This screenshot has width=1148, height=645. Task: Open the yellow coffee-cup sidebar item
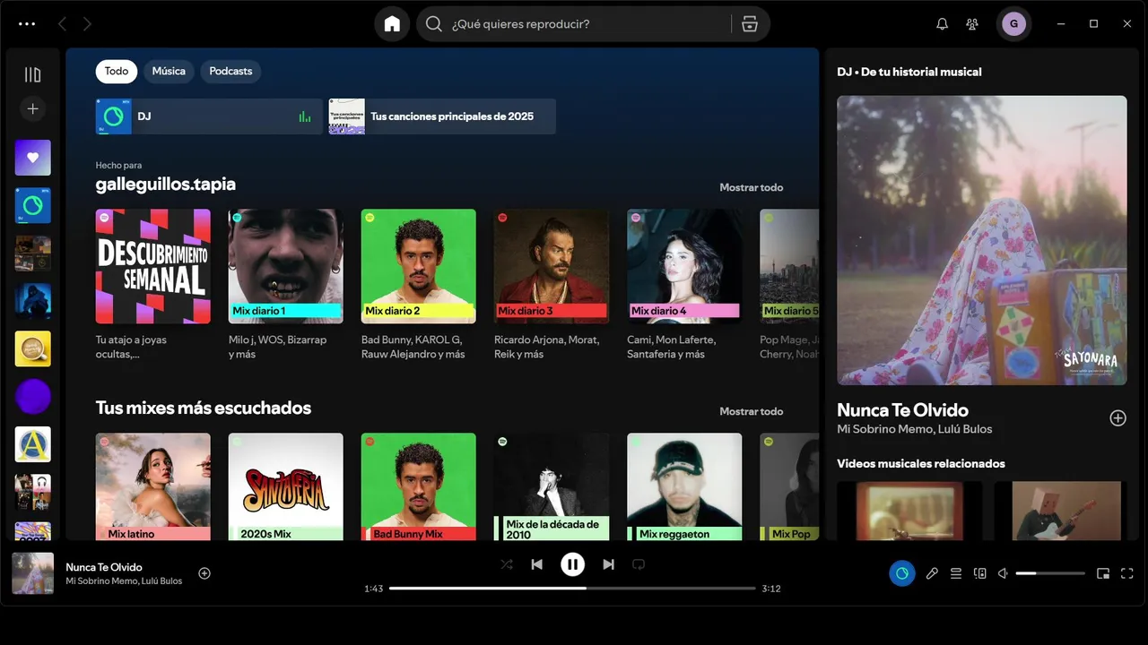[33, 348]
